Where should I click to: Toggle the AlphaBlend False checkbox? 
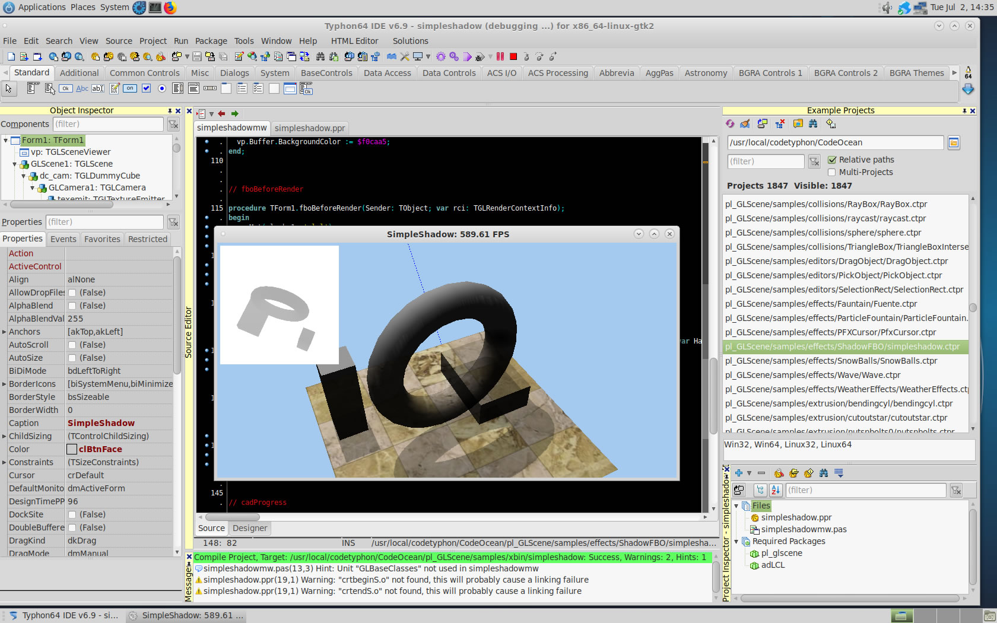point(72,306)
